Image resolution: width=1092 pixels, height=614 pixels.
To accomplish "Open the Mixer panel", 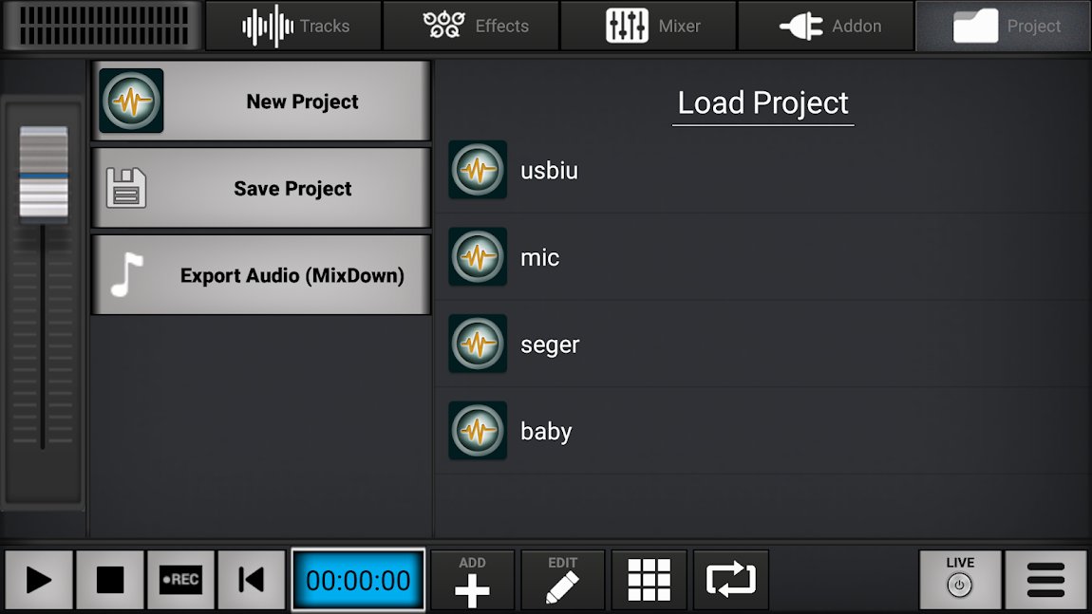I will pos(649,26).
